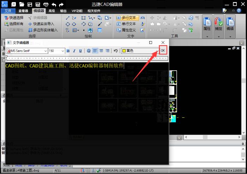Screen dimensions: 247x174
Task: Click the Undo arrow in title bar
Action: click(54, 5)
